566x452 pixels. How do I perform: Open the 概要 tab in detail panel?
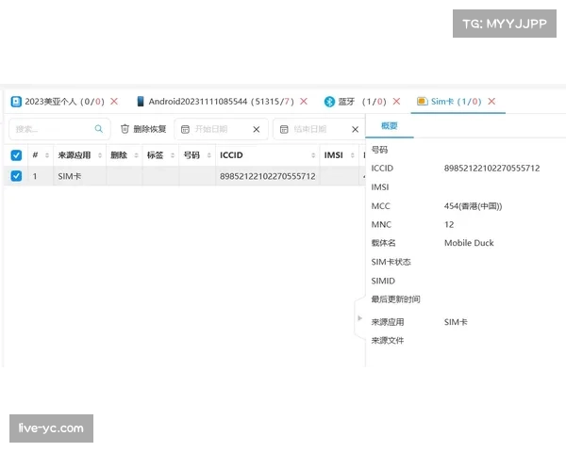pyautogui.click(x=389, y=126)
